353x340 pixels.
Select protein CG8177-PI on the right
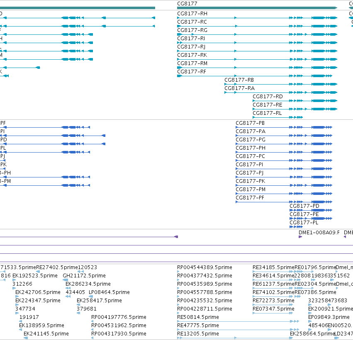pos(249,165)
